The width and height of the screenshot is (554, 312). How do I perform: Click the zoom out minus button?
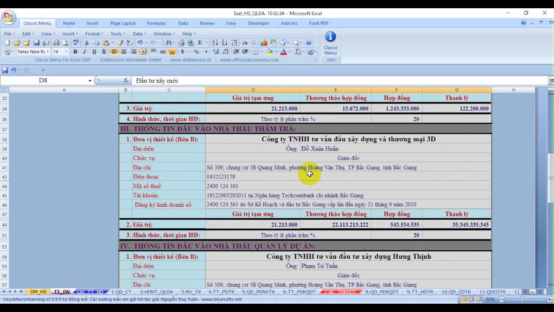[502, 299]
